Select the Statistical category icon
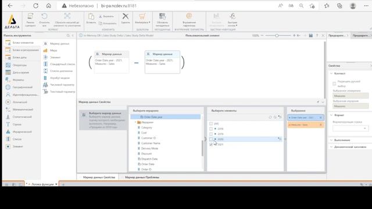The width and height of the screenshot is (372, 209). [x=8, y=117]
